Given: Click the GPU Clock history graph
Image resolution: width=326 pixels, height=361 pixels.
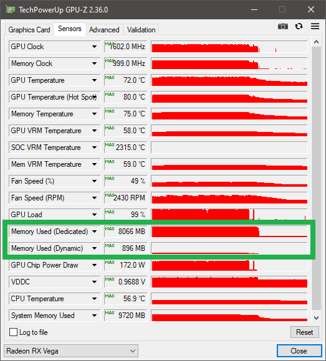Looking at the screenshot, I should pyautogui.click(x=229, y=47).
